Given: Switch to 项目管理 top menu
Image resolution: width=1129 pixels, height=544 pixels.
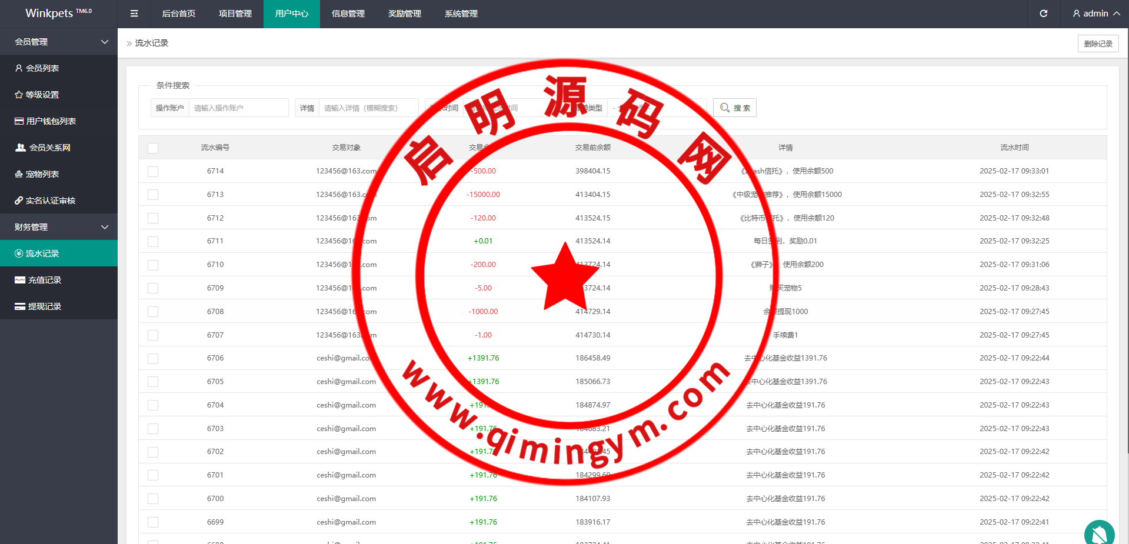Looking at the screenshot, I should 235,14.
